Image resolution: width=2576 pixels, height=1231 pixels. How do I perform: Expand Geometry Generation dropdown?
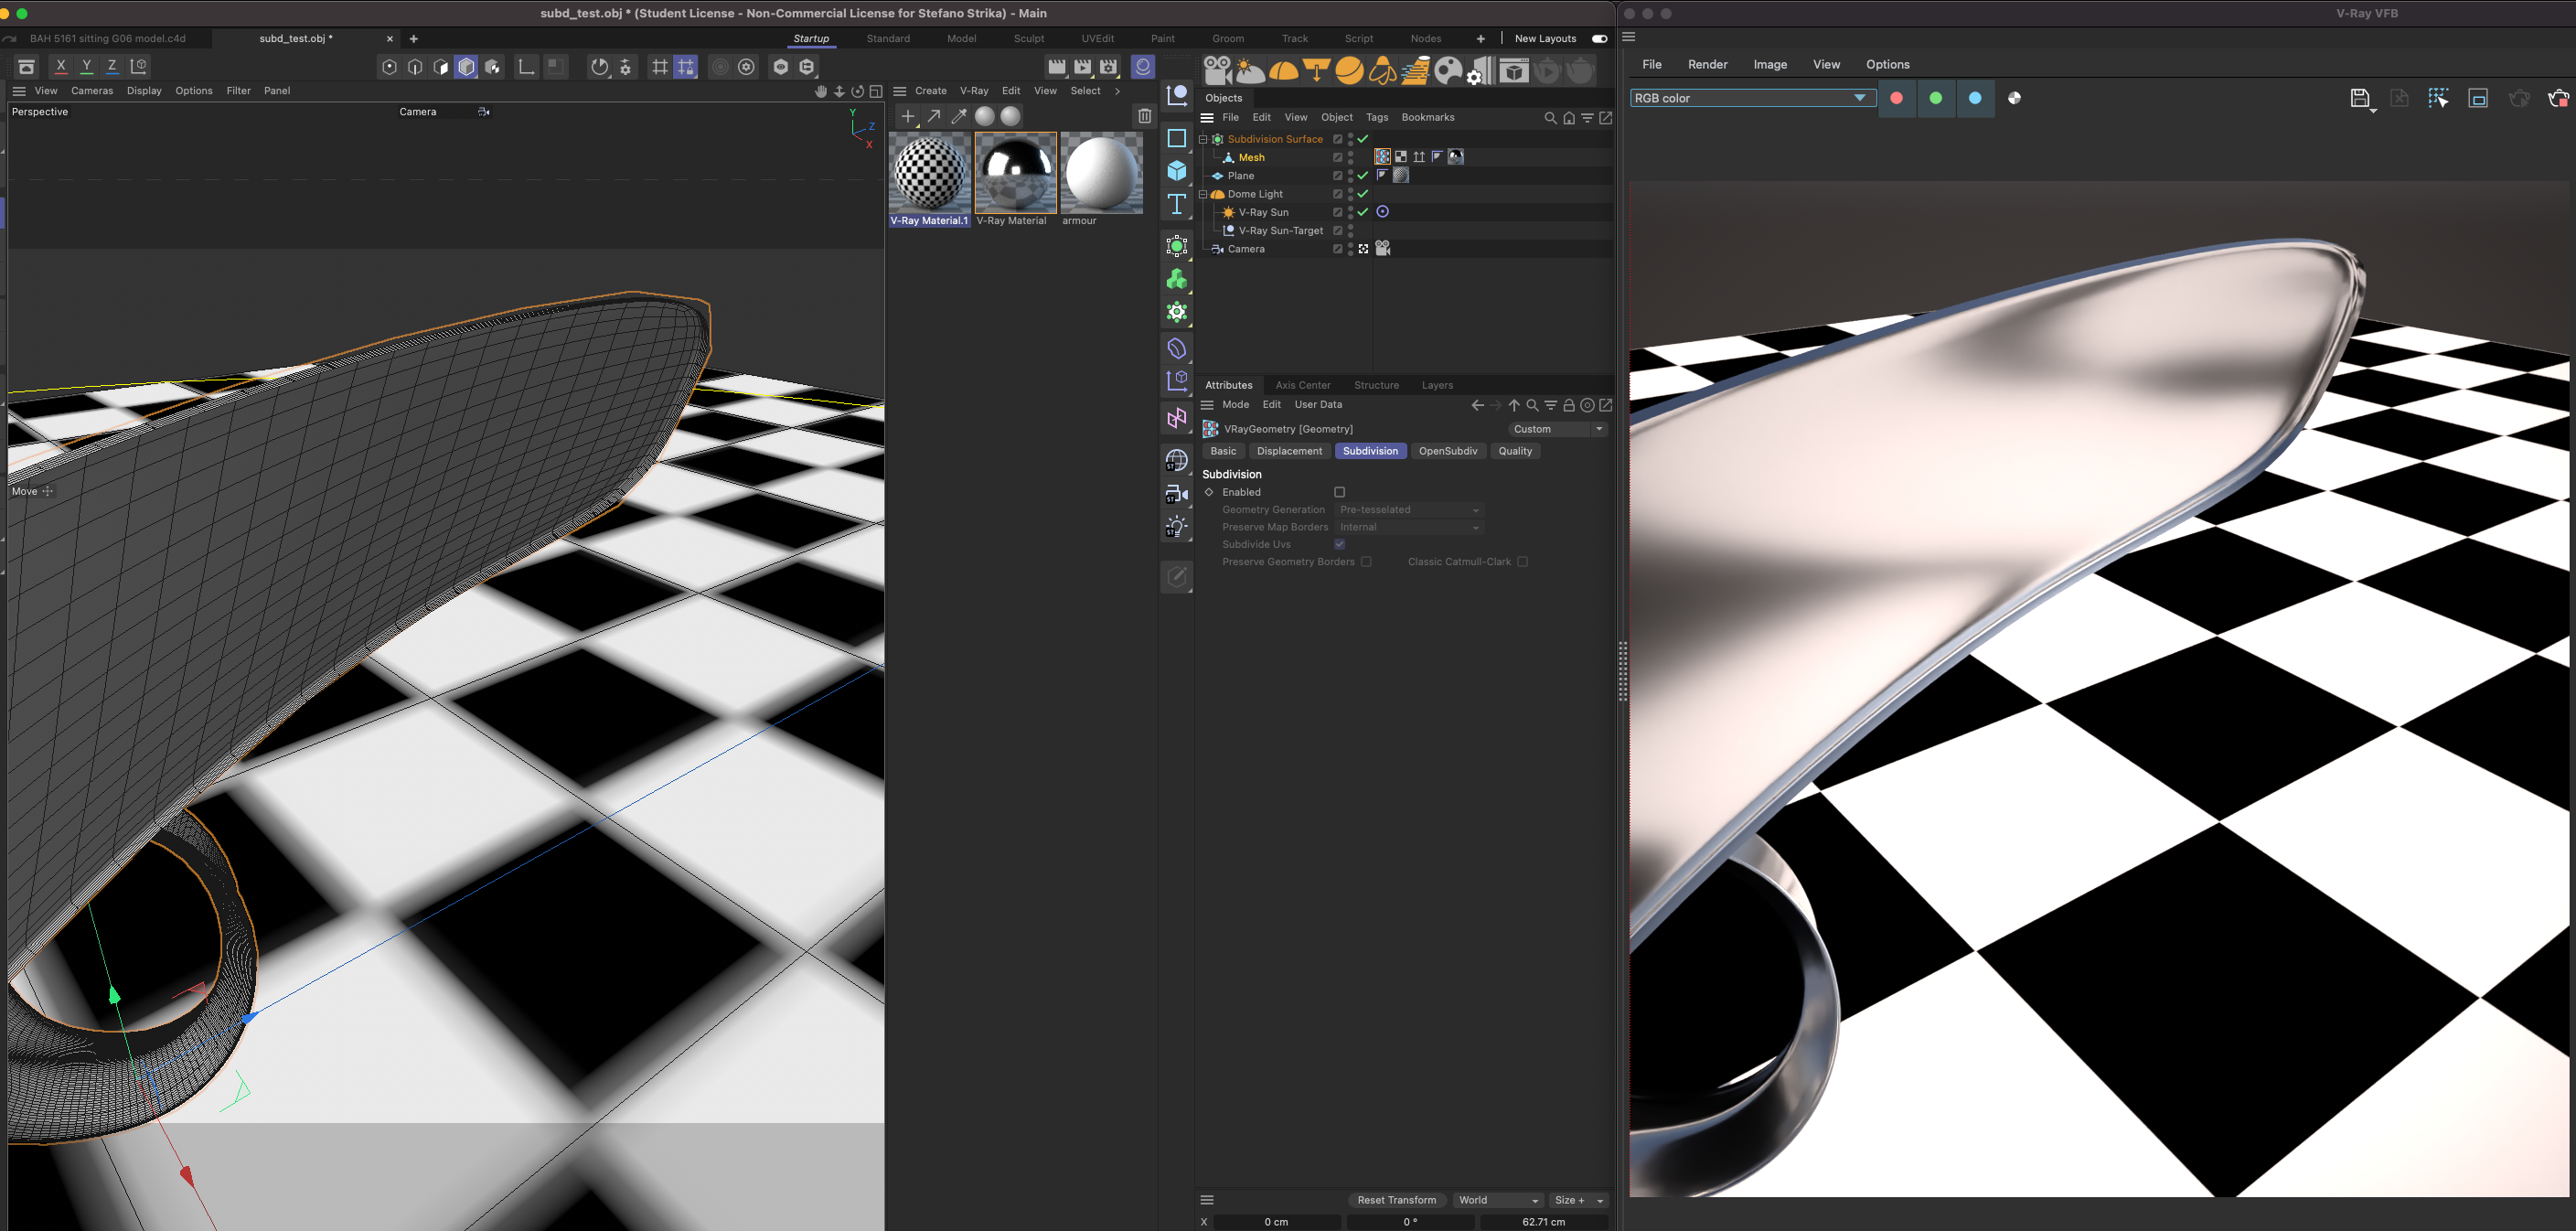[x=1474, y=509]
